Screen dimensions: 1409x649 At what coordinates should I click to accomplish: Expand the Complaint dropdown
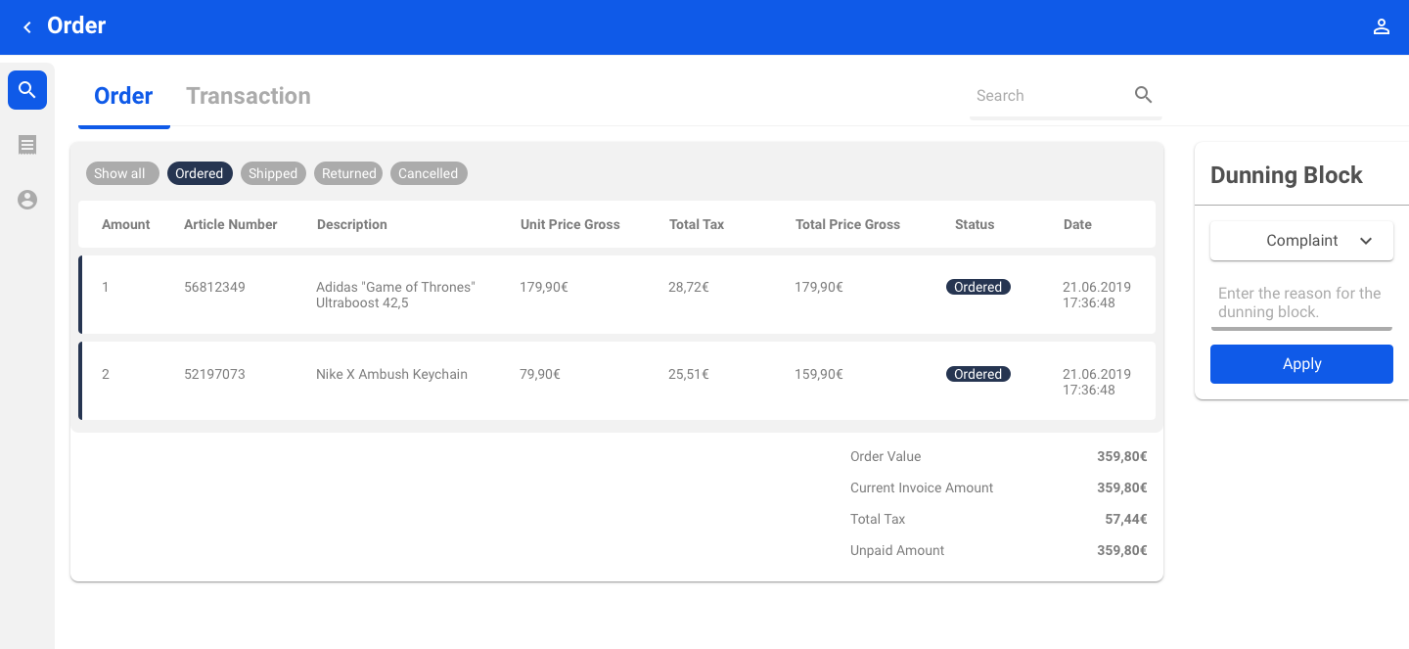click(x=1301, y=241)
